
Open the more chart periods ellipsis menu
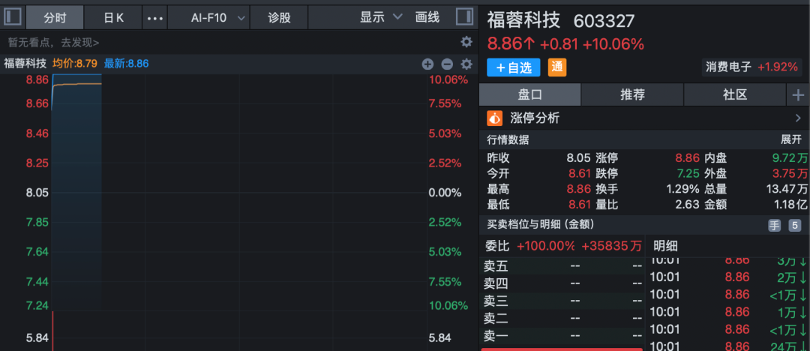click(x=155, y=18)
